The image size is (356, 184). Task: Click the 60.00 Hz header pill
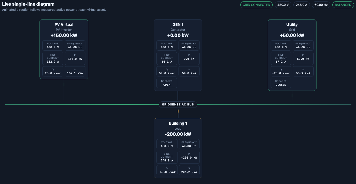[321, 5]
